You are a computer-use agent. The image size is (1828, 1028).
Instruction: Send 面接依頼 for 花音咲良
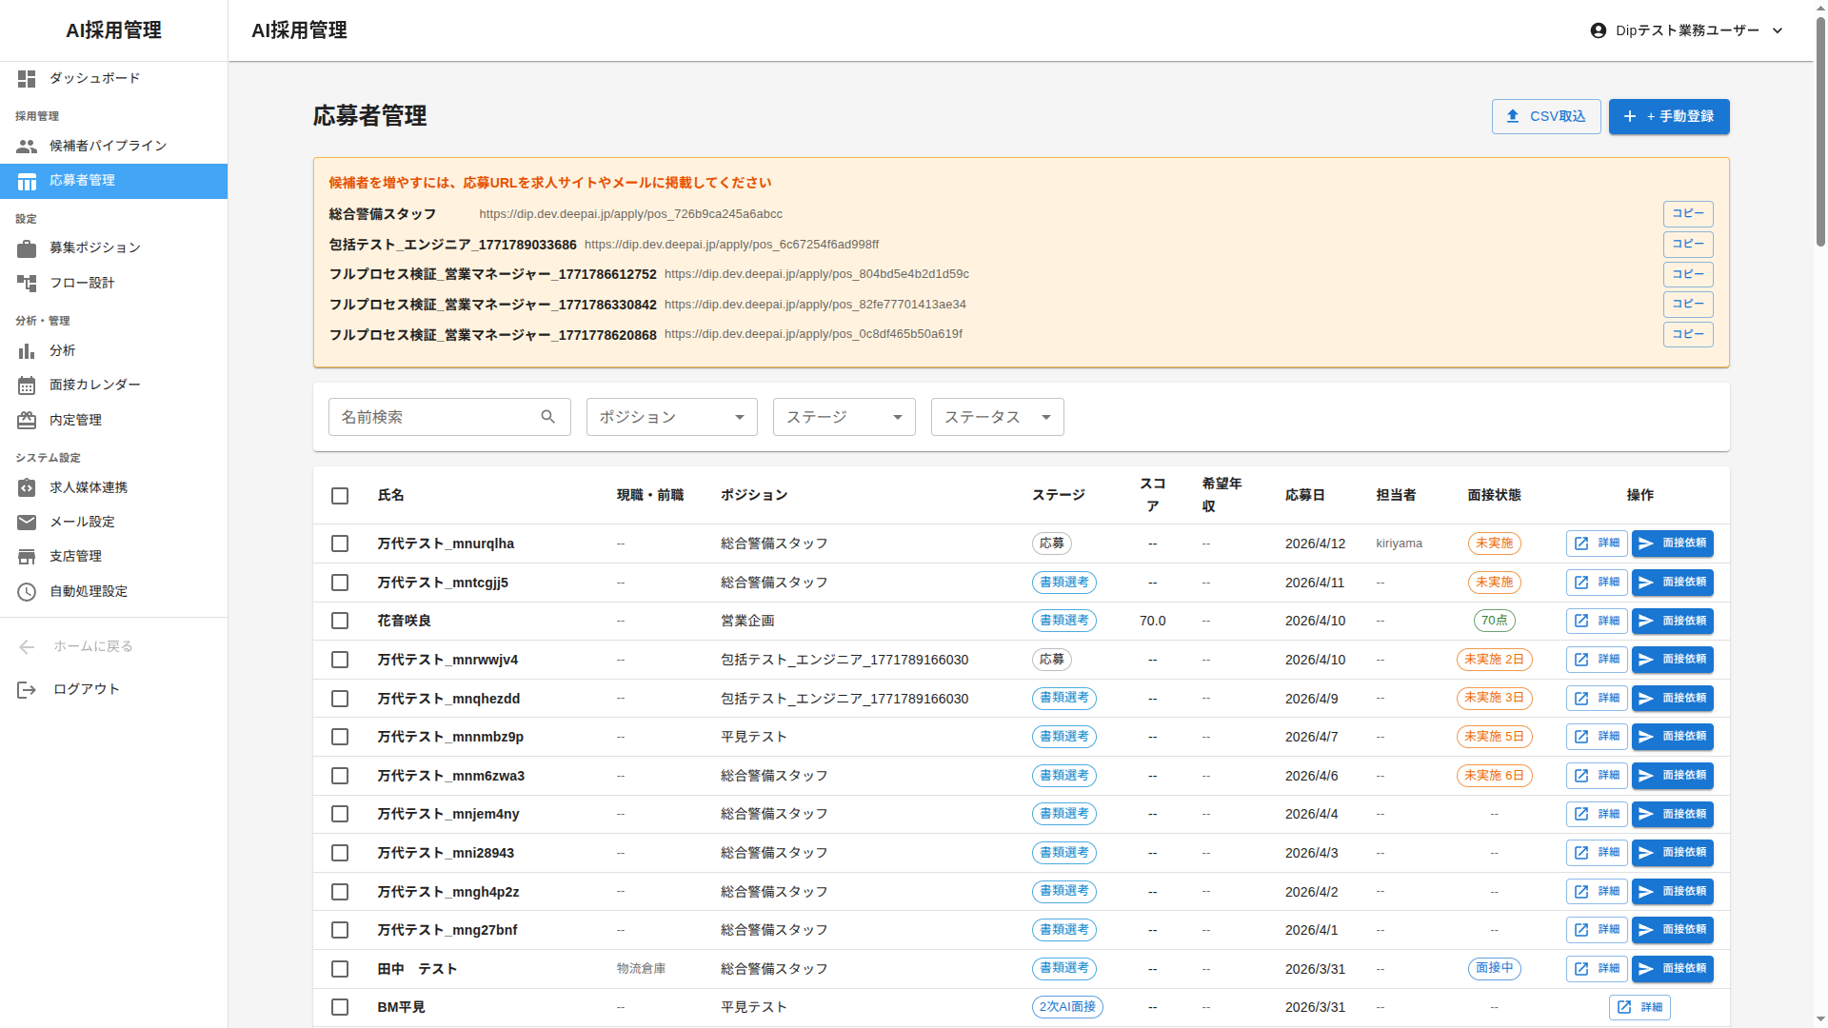click(x=1673, y=621)
